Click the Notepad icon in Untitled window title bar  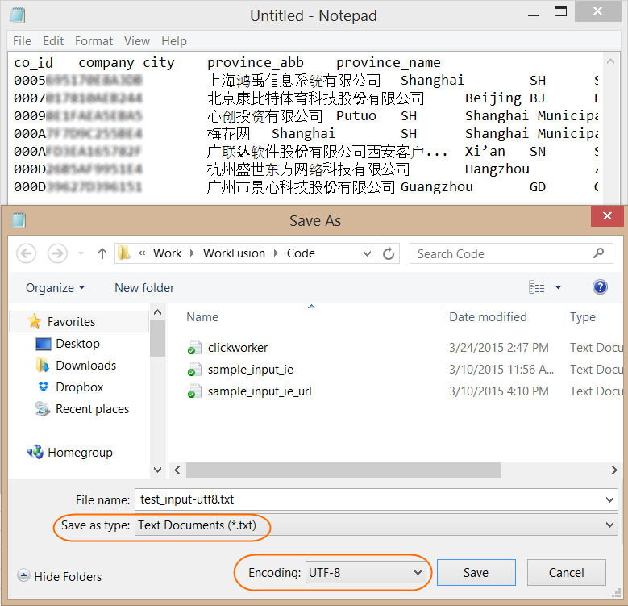[18, 15]
